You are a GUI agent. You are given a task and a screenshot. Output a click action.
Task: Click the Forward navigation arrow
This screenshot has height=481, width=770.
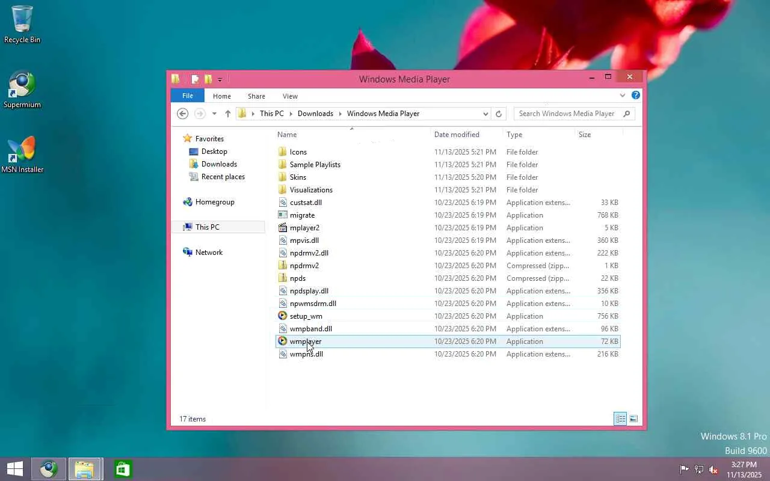click(x=200, y=114)
